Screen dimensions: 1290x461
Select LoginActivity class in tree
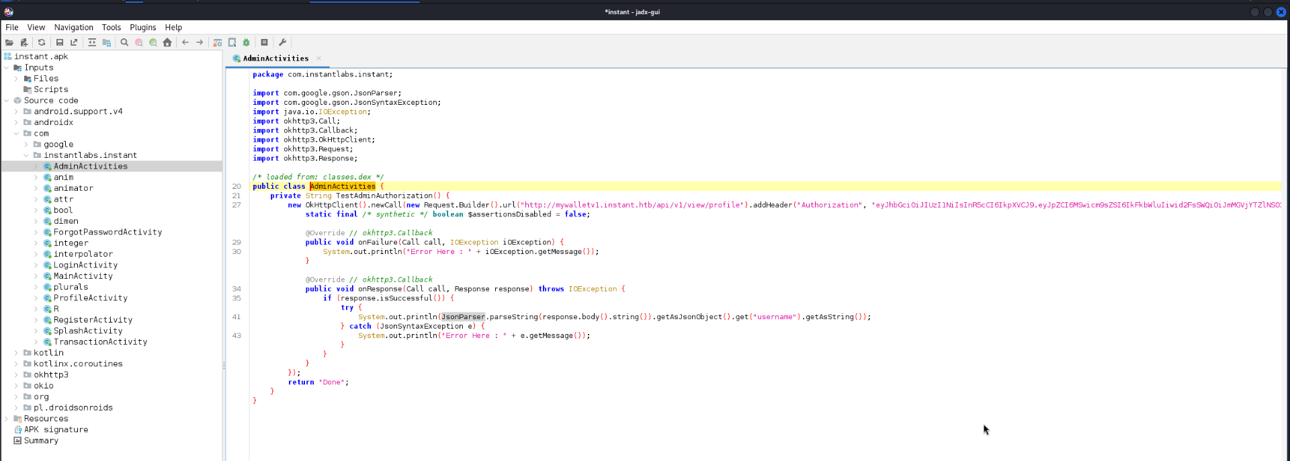coord(85,265)
